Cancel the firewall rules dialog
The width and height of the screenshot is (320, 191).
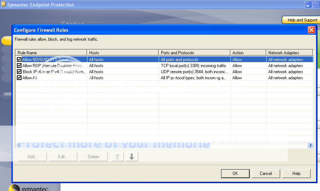point(266,174)
